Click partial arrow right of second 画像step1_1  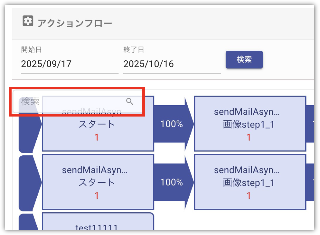click(310, 182)
